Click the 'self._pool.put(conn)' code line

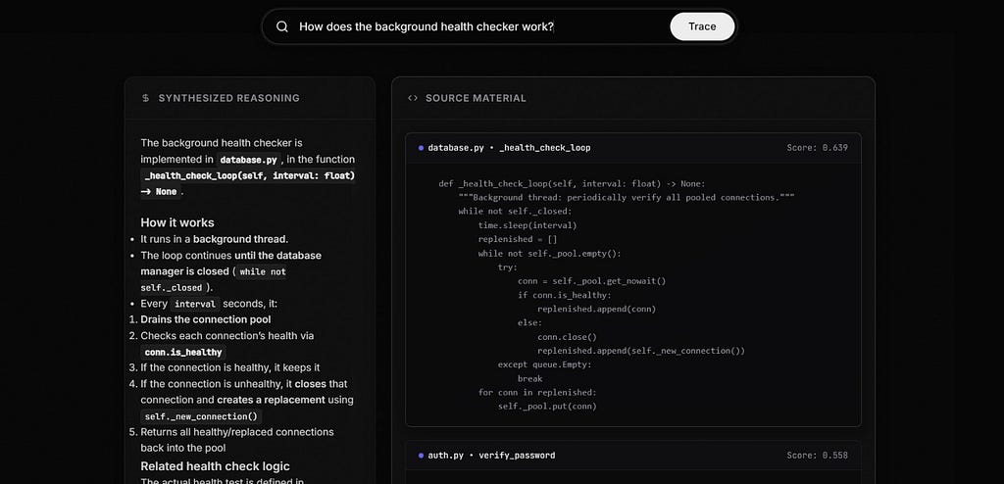pyautogui.click(x=547, y=407)
